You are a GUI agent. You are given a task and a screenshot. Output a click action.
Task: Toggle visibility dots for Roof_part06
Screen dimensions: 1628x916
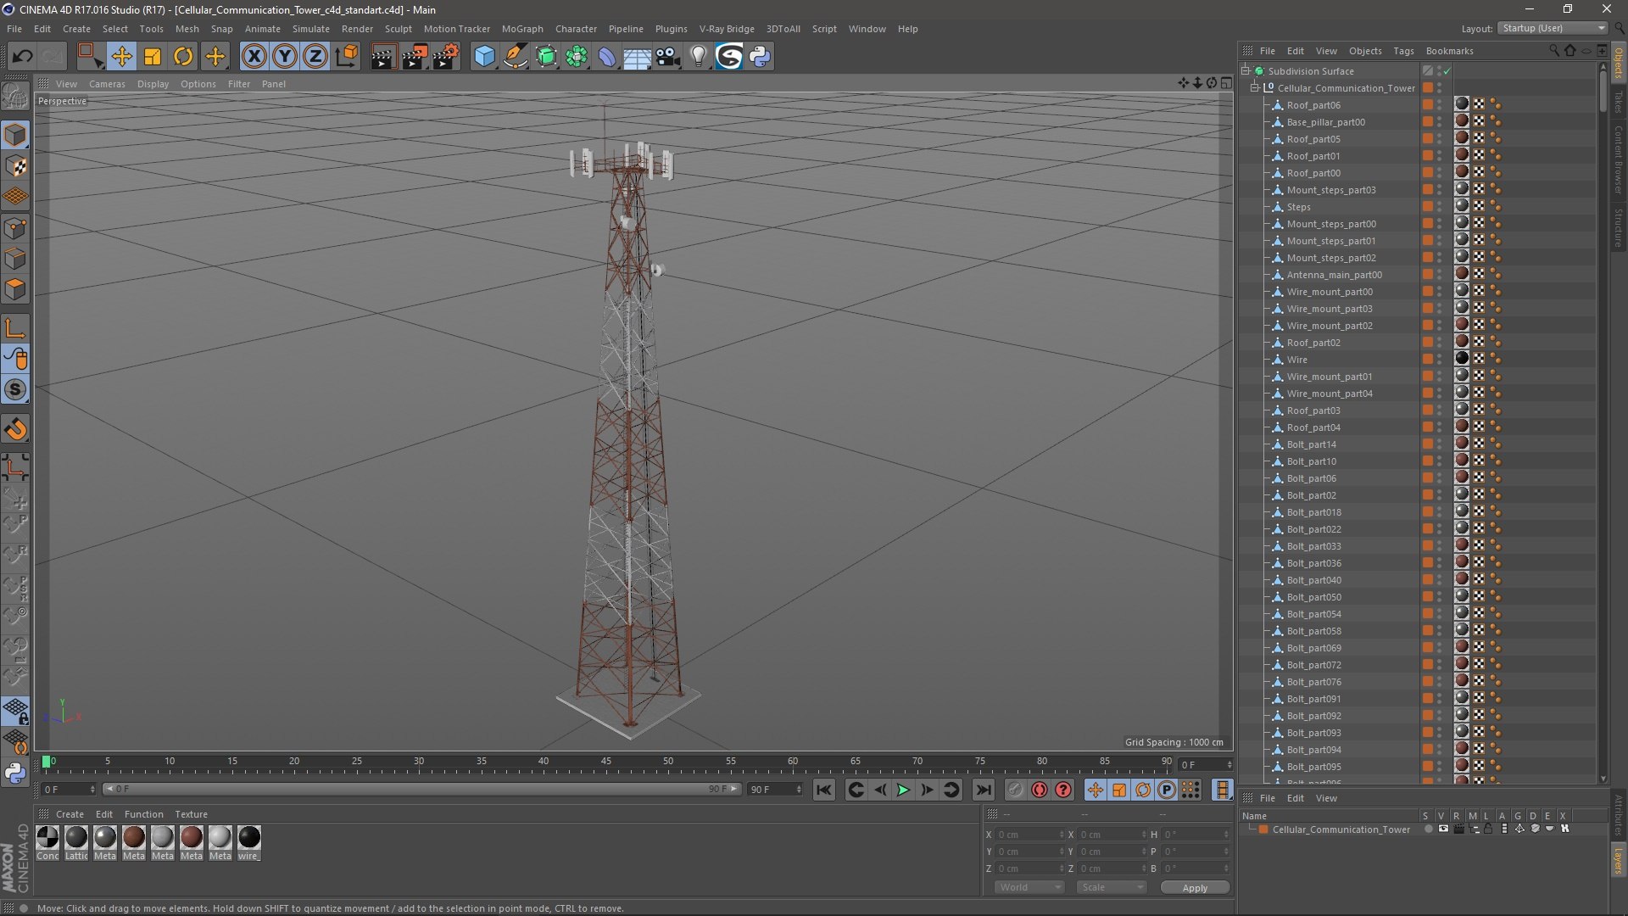point(1440,105)
